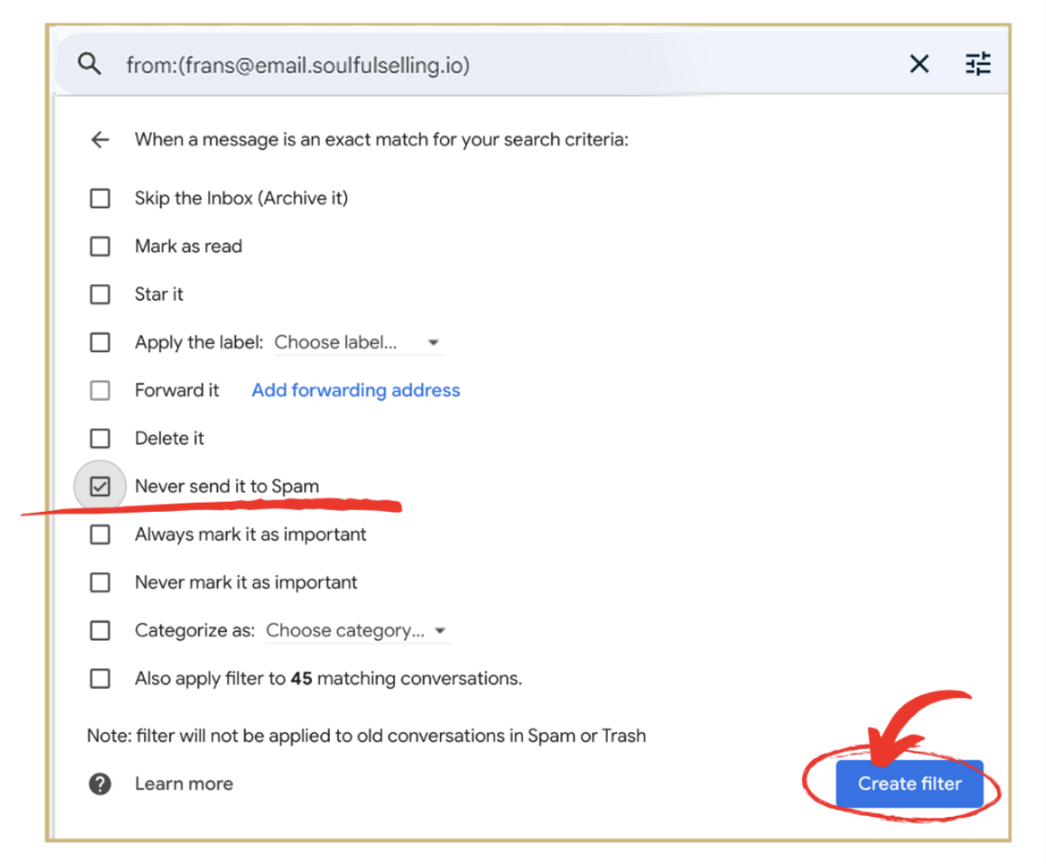Click the 'Always mark it as important' text
This screenshot has height=864, width=1046.
coord(251,535)
